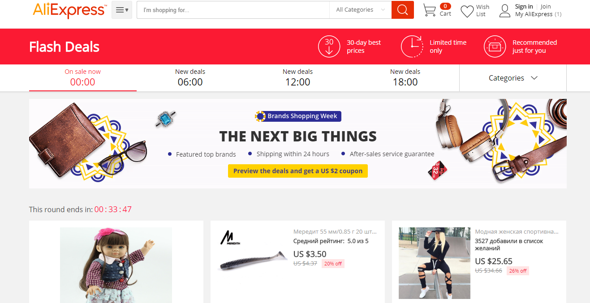Click the Join link

pos(546,7)
